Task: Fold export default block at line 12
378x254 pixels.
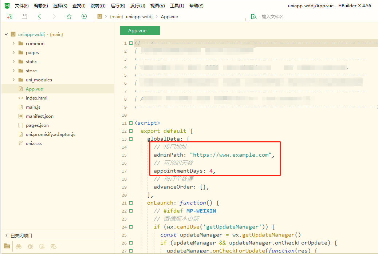Action: (131, 131)
